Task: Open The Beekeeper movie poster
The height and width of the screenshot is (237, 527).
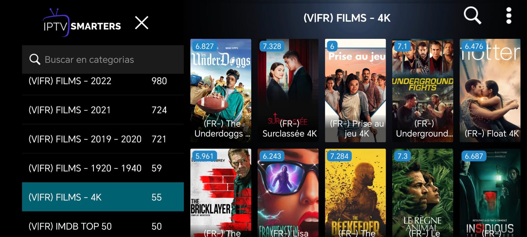Action: click(355, 193)
